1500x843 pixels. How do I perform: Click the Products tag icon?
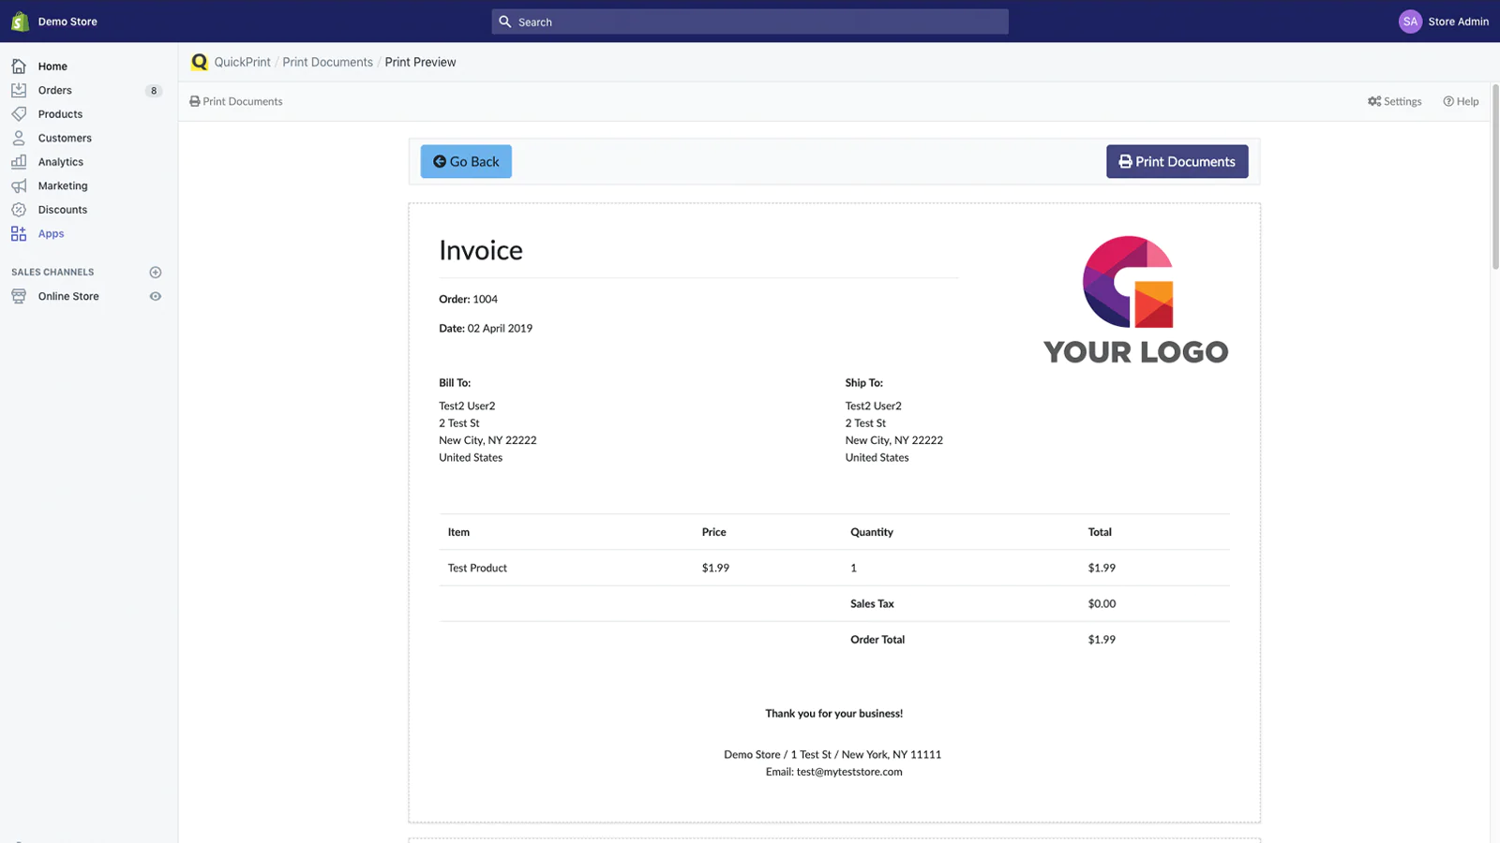pos(19,114)
